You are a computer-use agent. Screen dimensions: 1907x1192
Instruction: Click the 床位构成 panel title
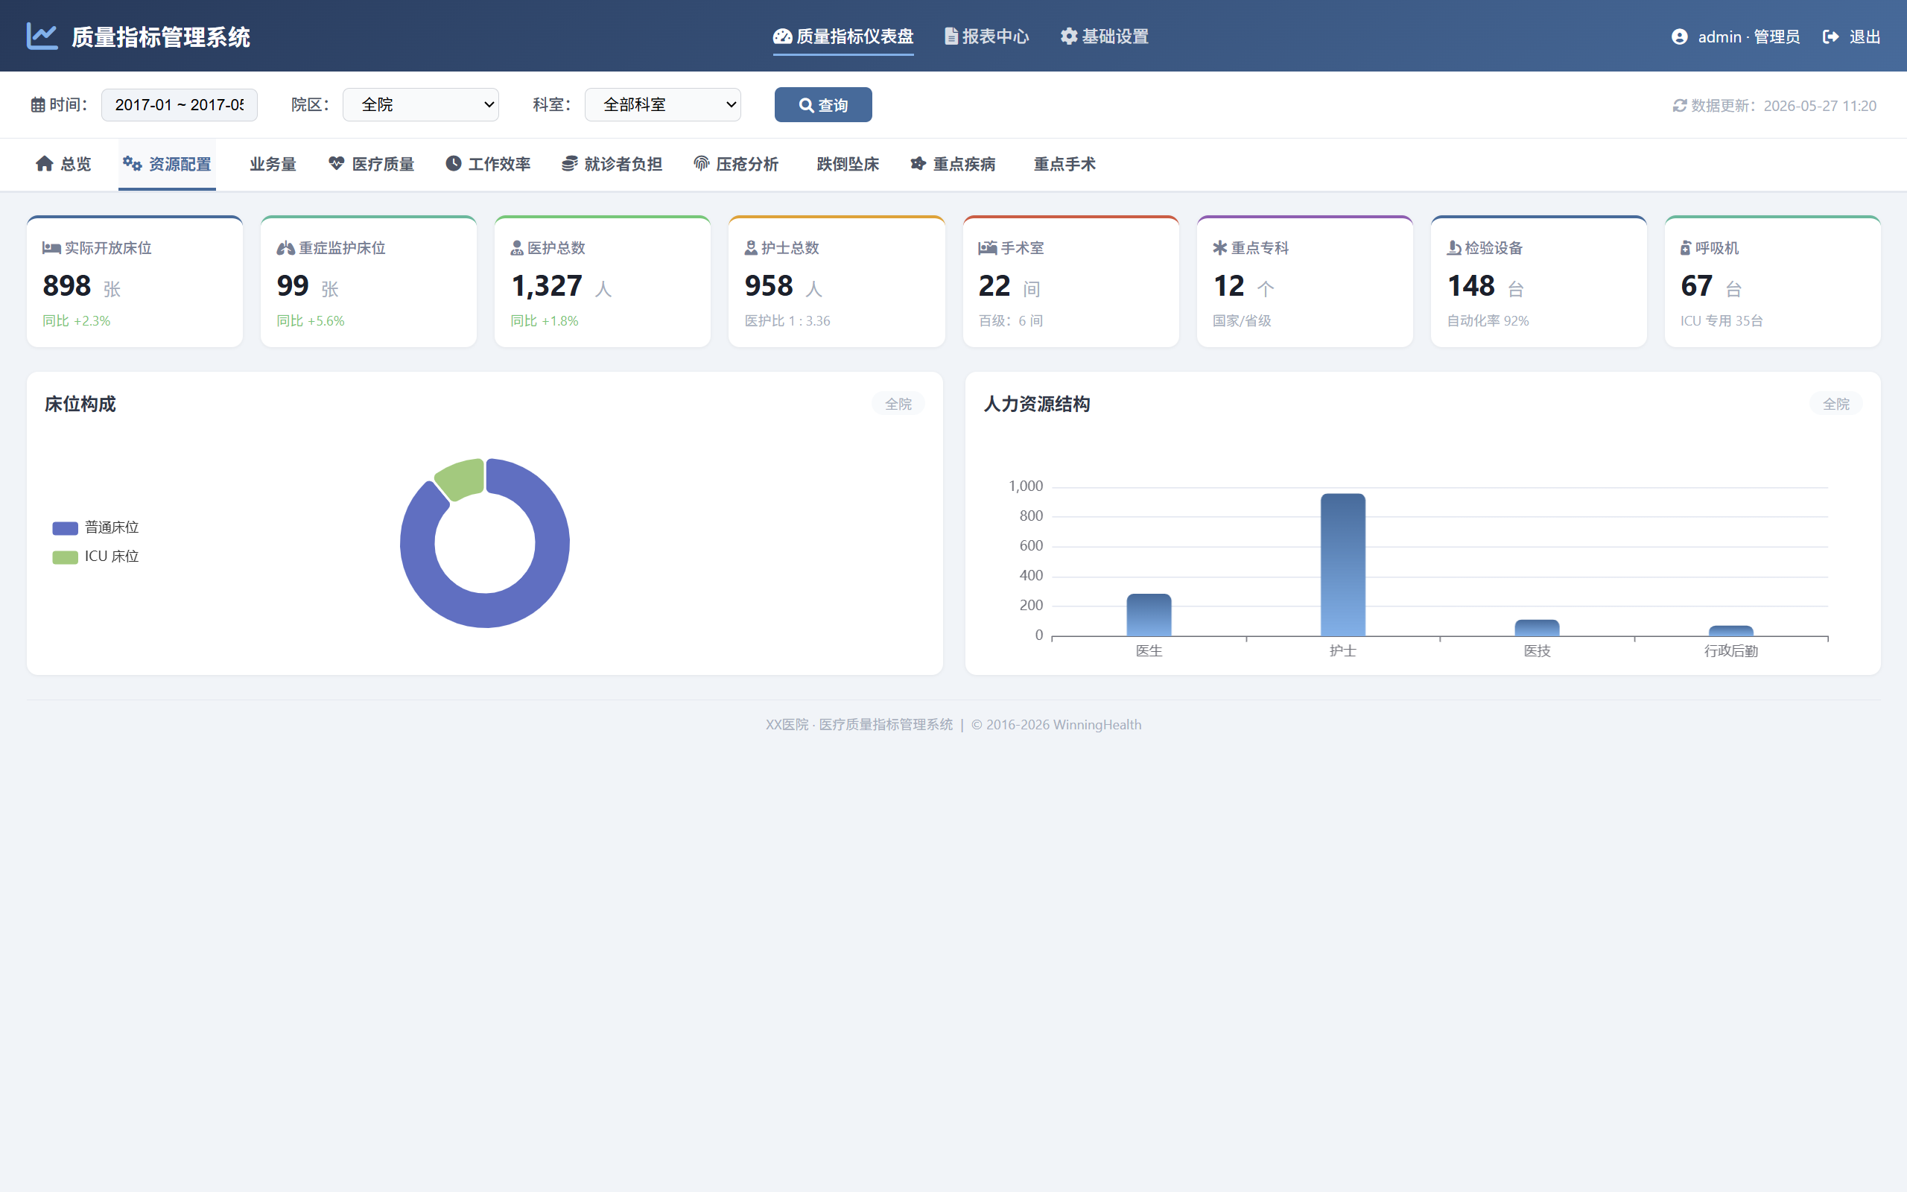pos(80,404)
